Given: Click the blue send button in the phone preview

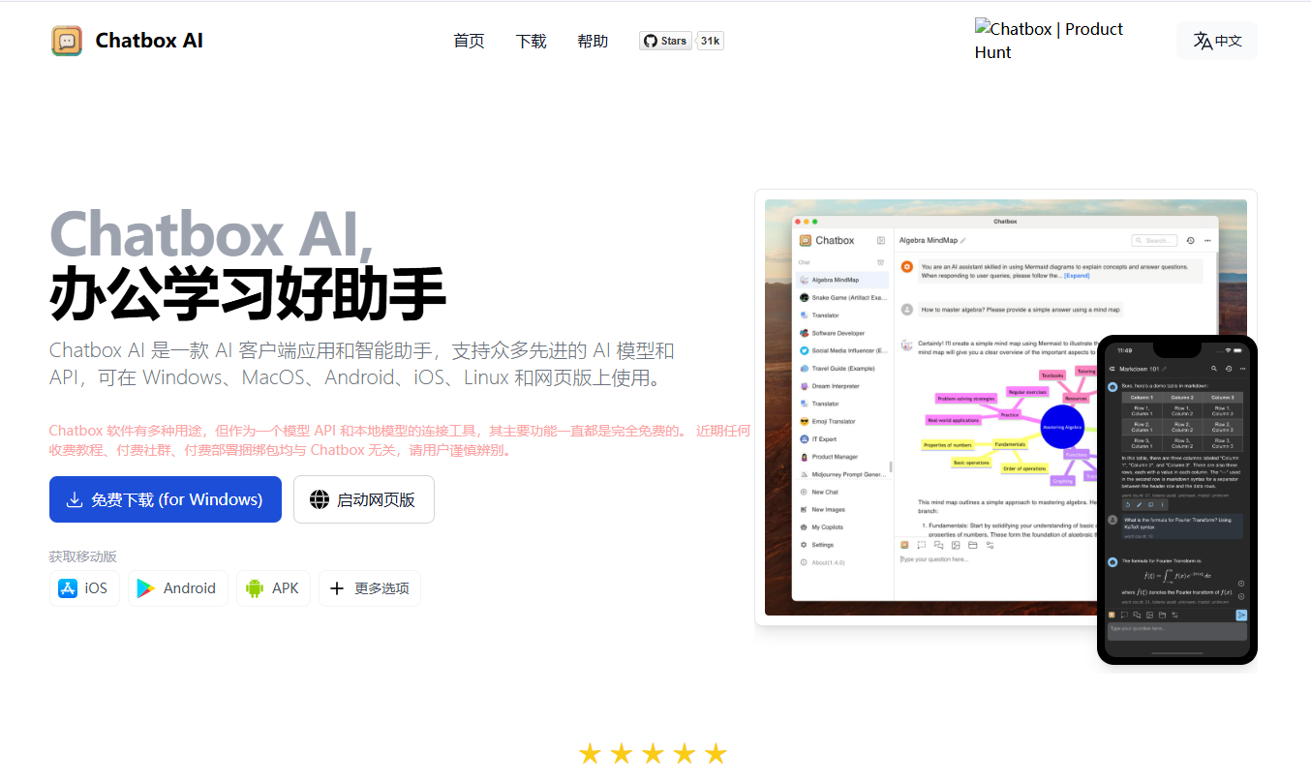Looking at the screenshot, I should point(1241,615).
